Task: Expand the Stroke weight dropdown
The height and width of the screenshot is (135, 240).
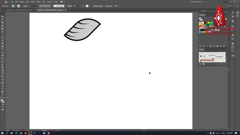Action: pyautogui.click(x=37, y=6)
